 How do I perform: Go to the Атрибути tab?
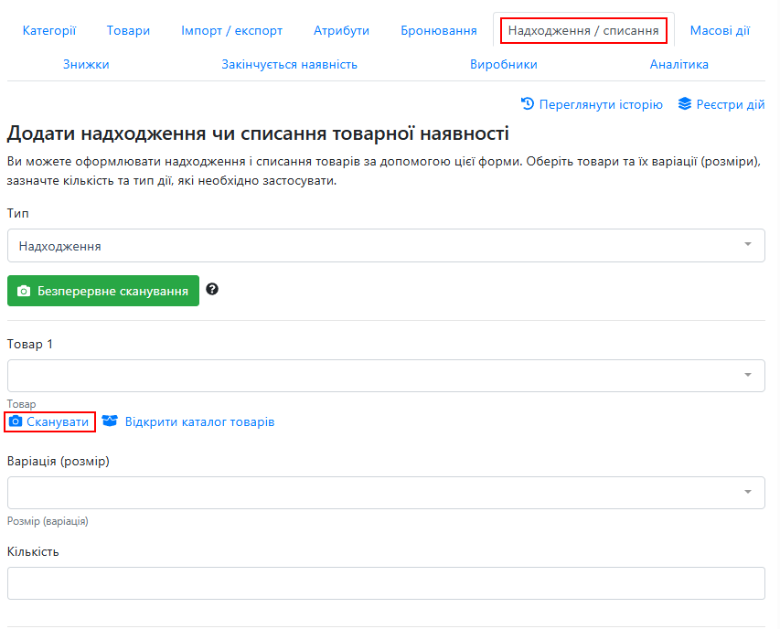pyautogui.click(x=341, y=31)
